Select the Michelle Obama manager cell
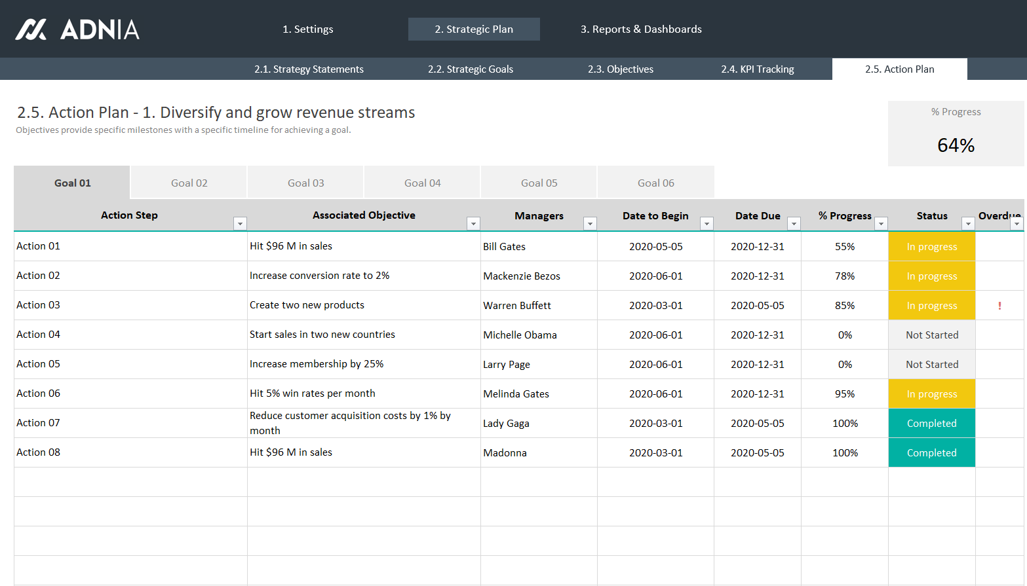The height and width of the screenshot is (586, 1027). (520, 335)
